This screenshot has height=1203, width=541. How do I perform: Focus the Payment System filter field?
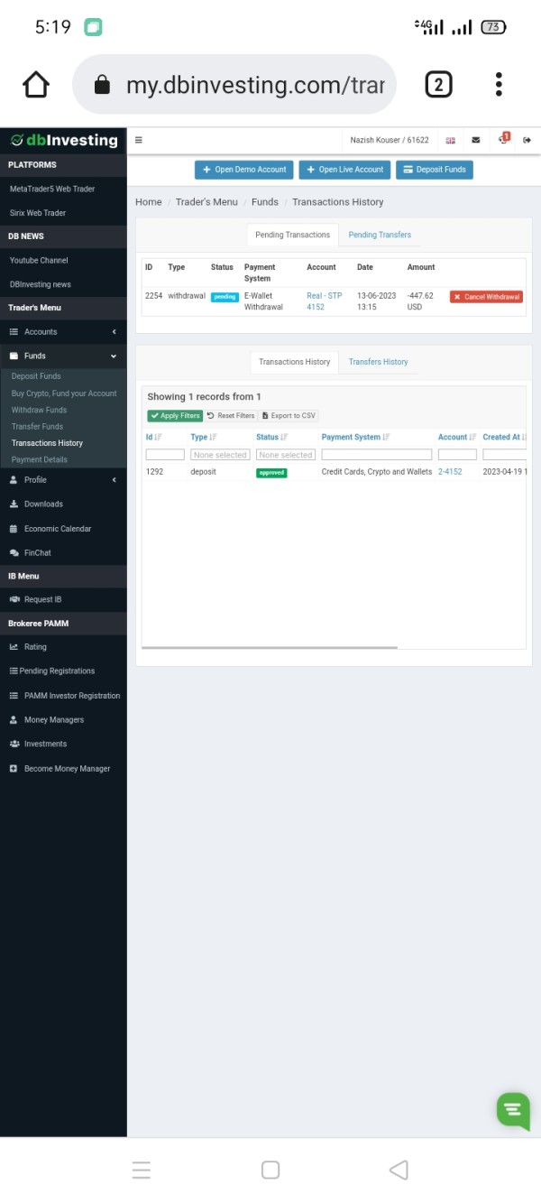point(377,455)
